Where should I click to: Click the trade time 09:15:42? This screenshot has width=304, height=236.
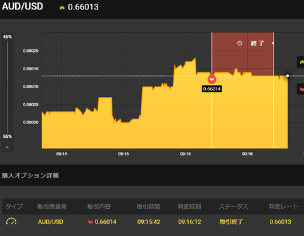pos(149,222)
